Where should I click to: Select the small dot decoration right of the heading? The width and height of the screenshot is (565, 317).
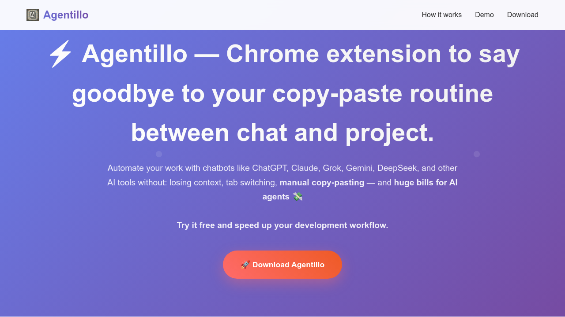[x=477, y=154]
